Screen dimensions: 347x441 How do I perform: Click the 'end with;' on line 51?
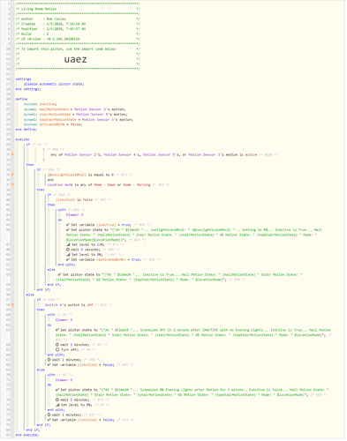point(66,265)
